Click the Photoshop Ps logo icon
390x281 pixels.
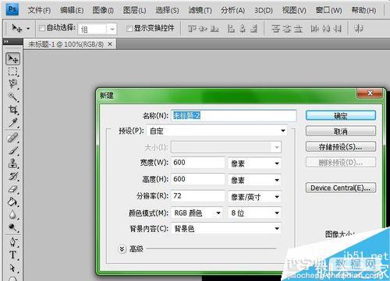point(12,9)
